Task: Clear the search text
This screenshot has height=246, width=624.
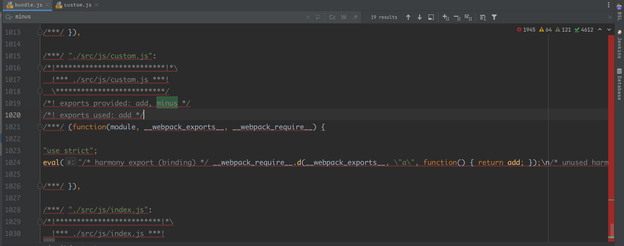Action: coord(307,17)
